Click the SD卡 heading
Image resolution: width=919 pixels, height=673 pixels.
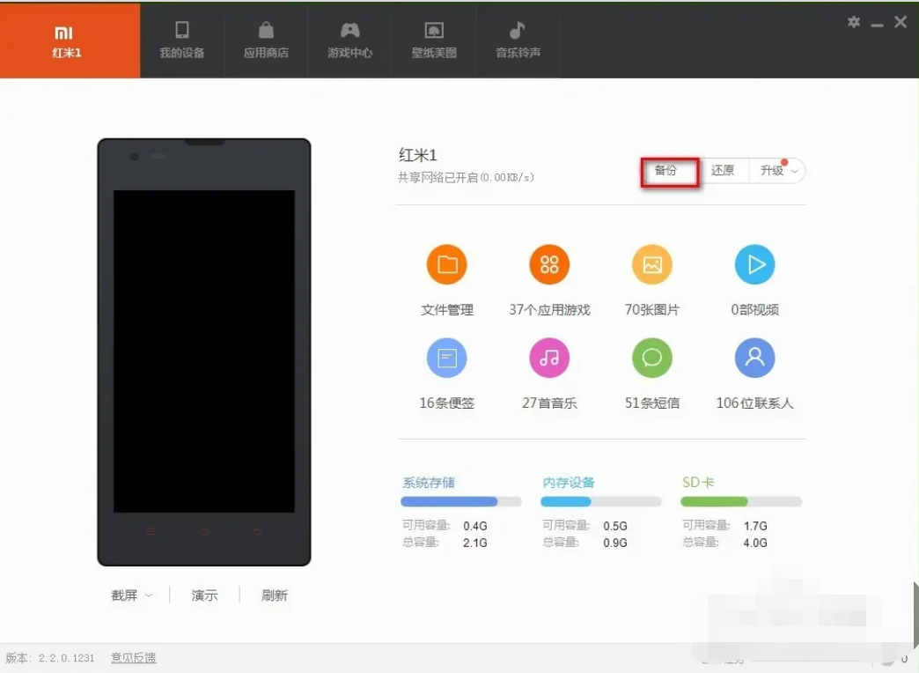[x=698, y=483]
